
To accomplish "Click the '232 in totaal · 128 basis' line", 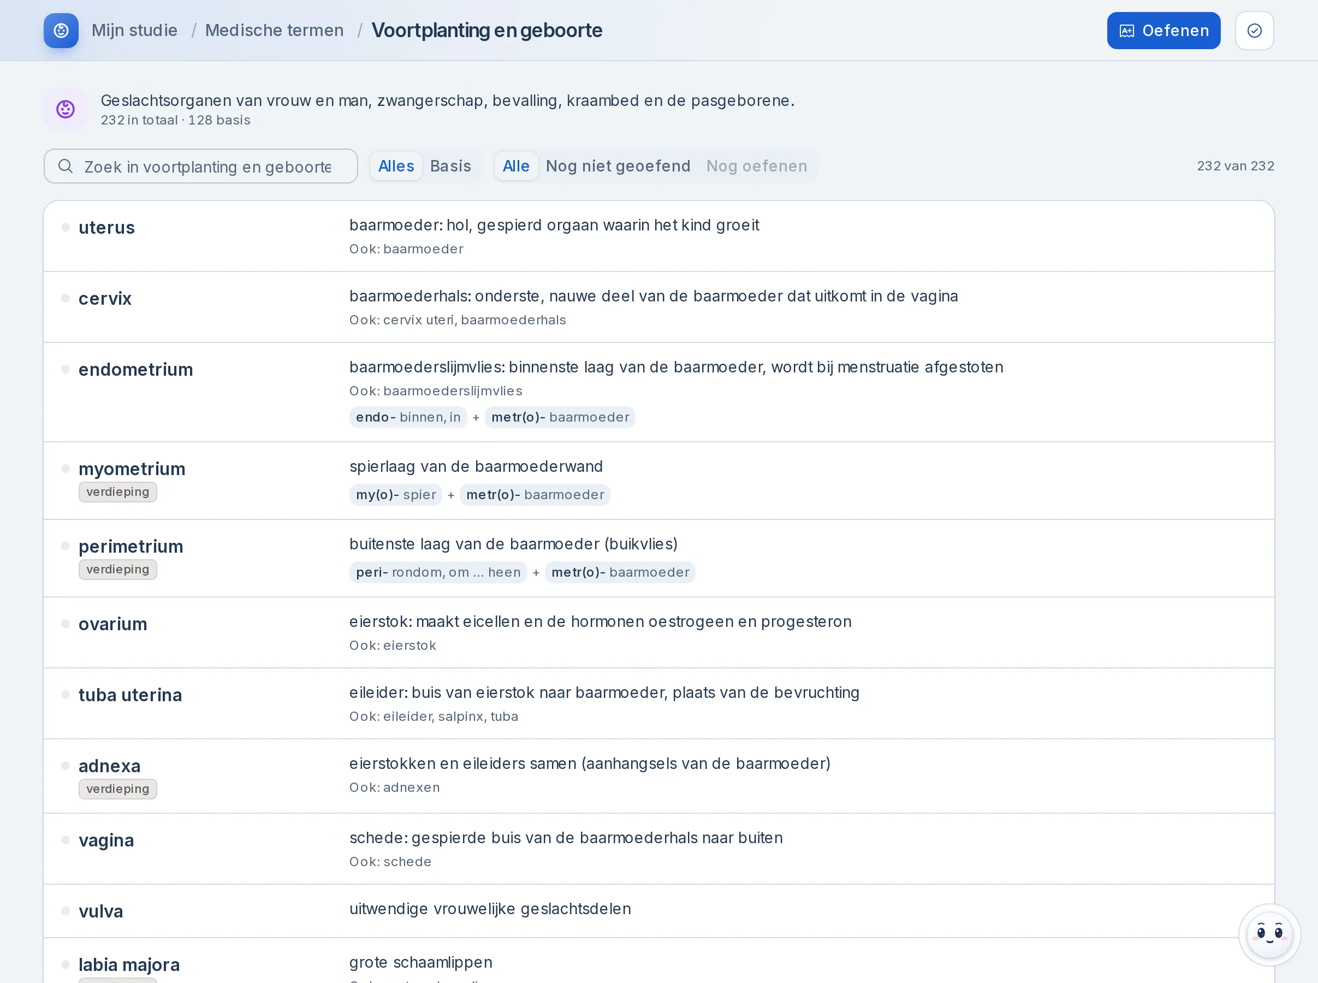I will [x=175, y=120].
